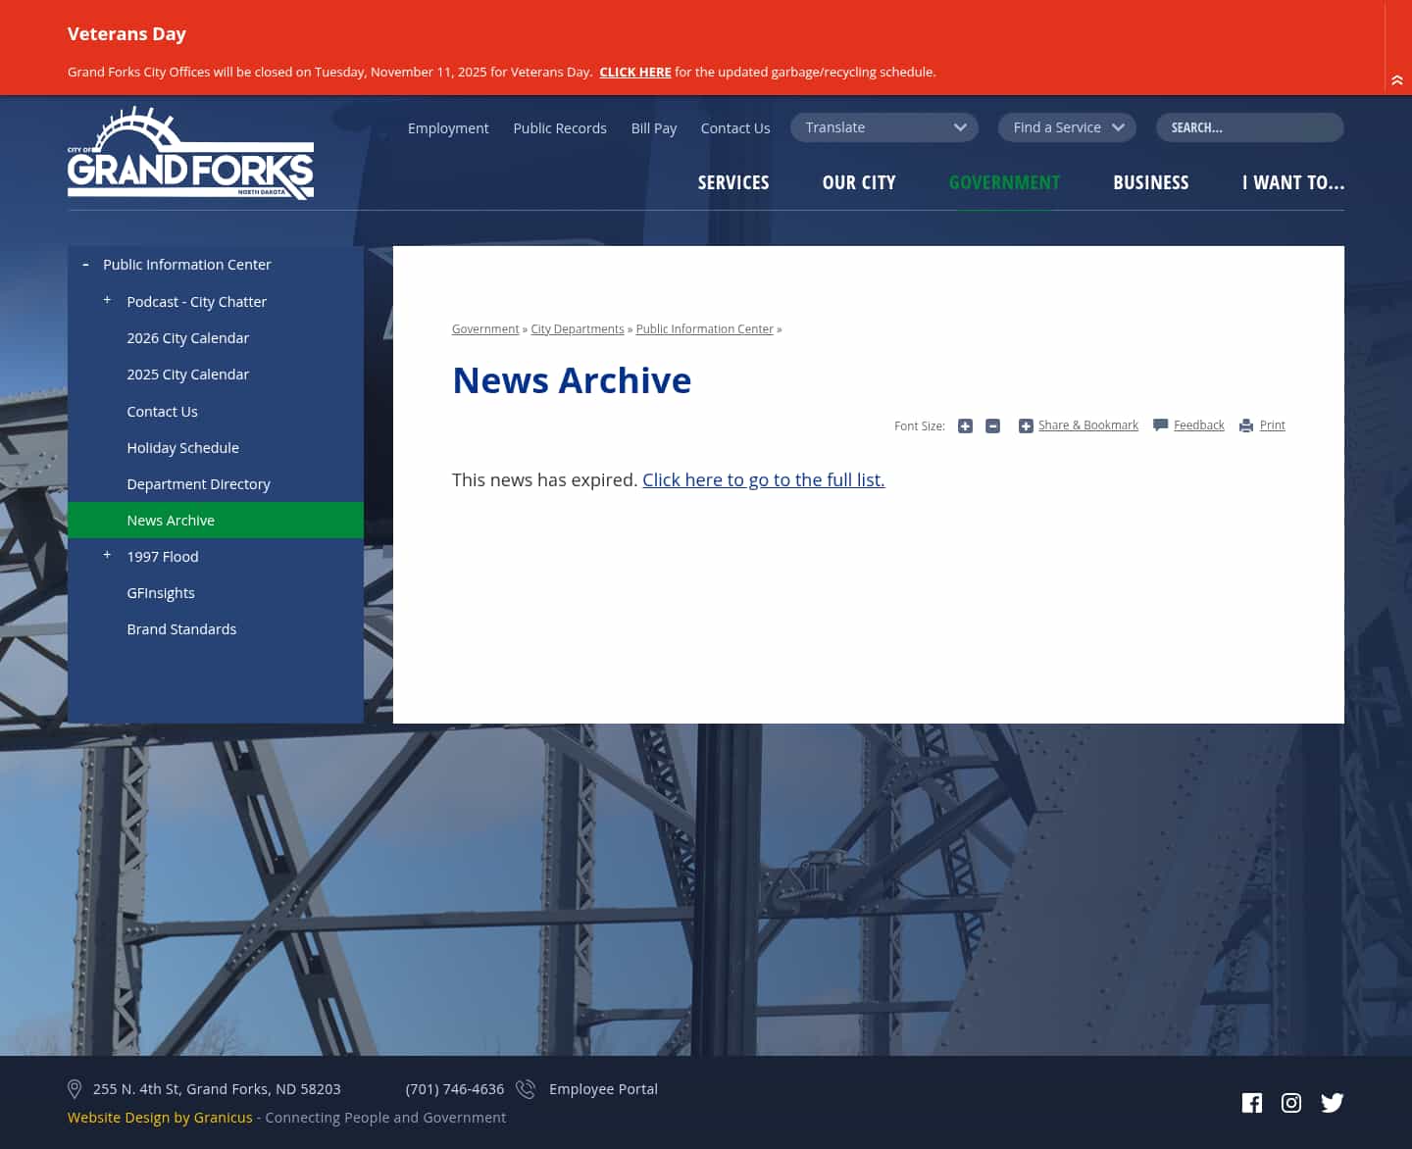This screenshot has height=1149, width=1412.
Task: Open the Twitter page from the footer icon
Action: tap(1333, 1102)
